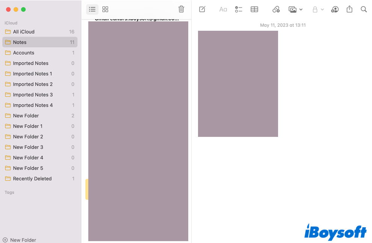Open the Accounts folder

pos(24,53)
